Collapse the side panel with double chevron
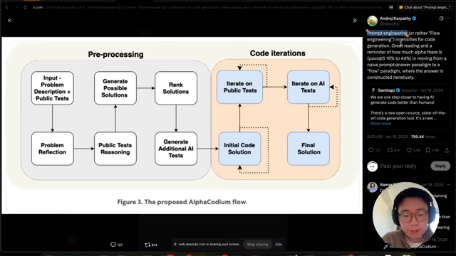The image size is (456, 256). click(355, 21)
